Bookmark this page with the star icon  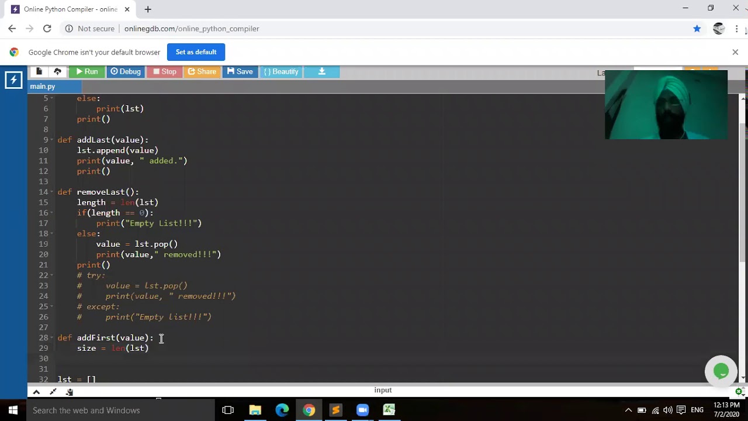tap(697, 29)
